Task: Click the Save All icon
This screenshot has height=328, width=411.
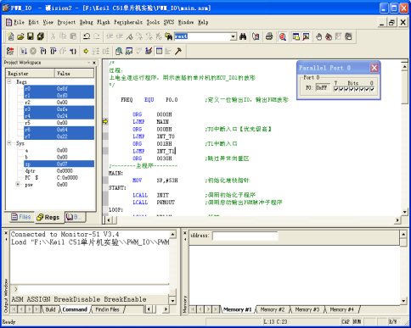Action: click(x=41, y=36)
